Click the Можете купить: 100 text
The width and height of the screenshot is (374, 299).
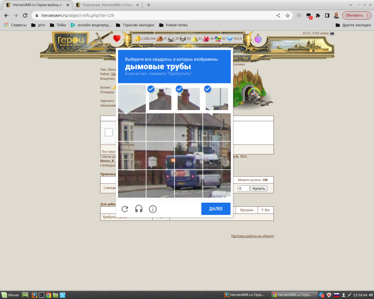click(x=253, y=180)
